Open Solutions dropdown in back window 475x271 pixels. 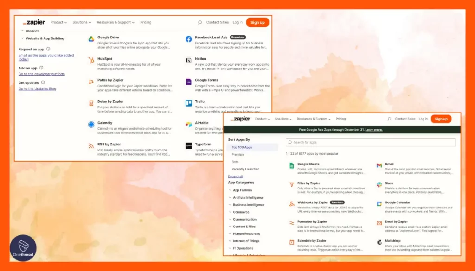[82, 22]
